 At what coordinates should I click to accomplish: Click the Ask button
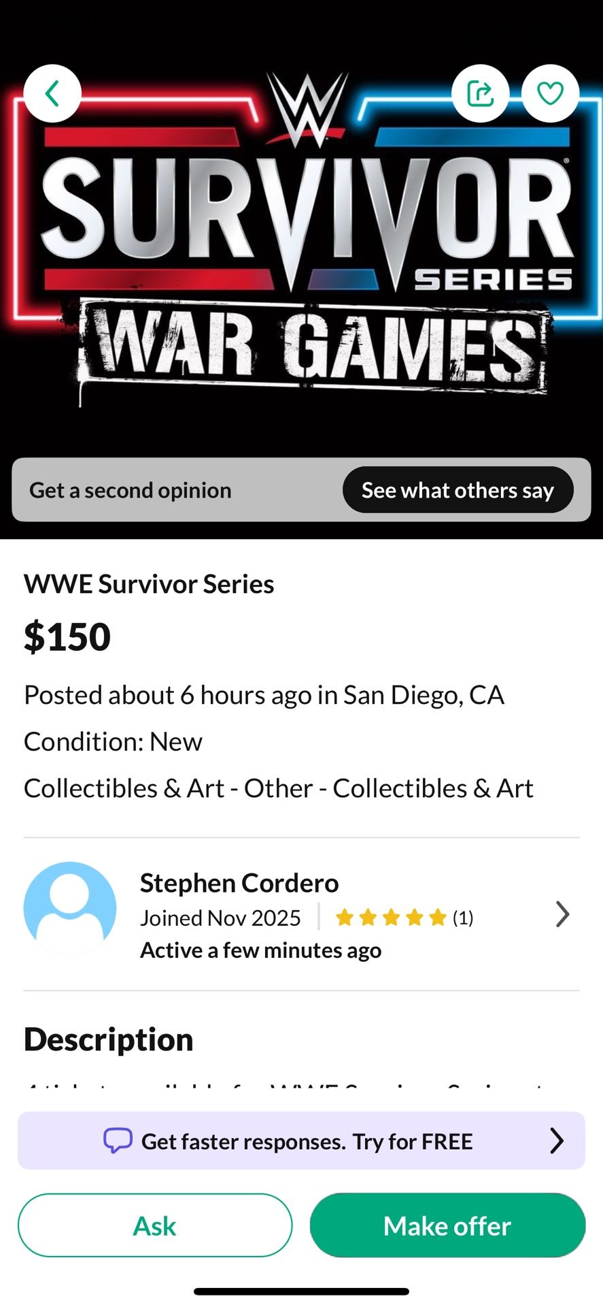[x=155, y=1225]
